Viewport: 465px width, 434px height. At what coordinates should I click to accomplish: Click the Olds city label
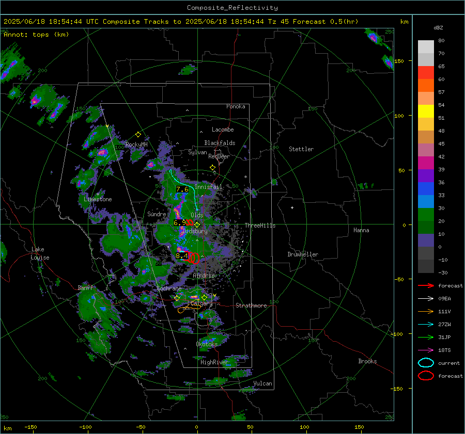(197, 215)
